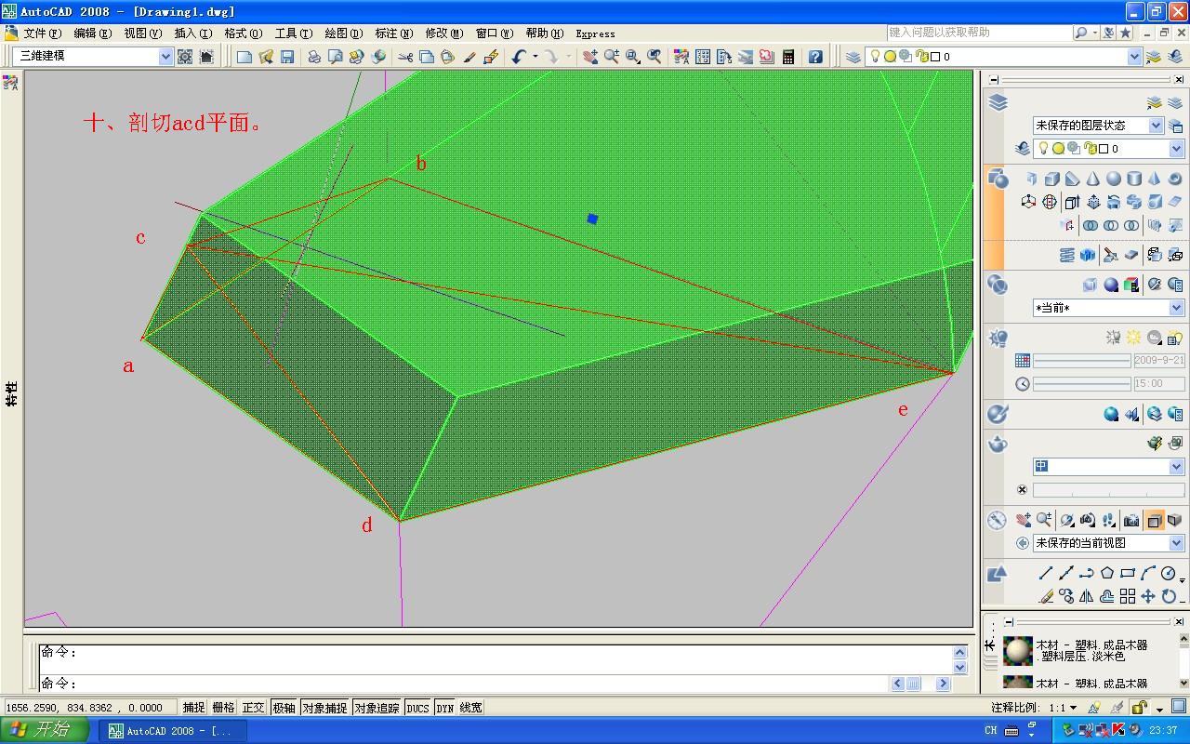This screenshot has width=1190, height=744.
Task: Open the Express menu
Action: point(595,33)
